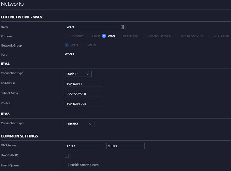Select VPN Client purpose option
This screenshot has height=171, width=231.
click(211, 36)
